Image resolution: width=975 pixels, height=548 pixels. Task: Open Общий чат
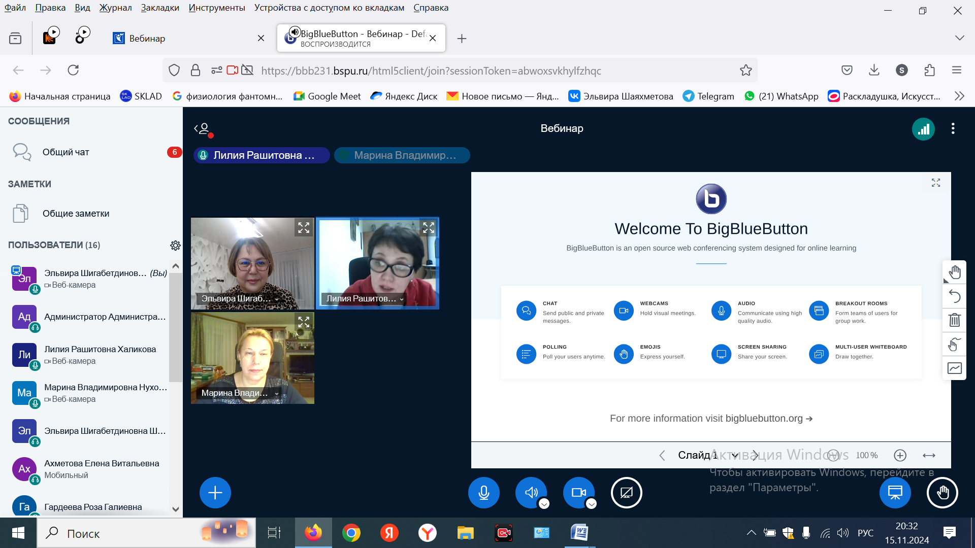[66, 152]
